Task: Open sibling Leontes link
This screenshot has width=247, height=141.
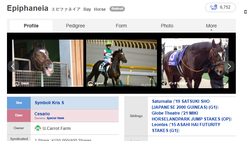Action: click(160, 125)
